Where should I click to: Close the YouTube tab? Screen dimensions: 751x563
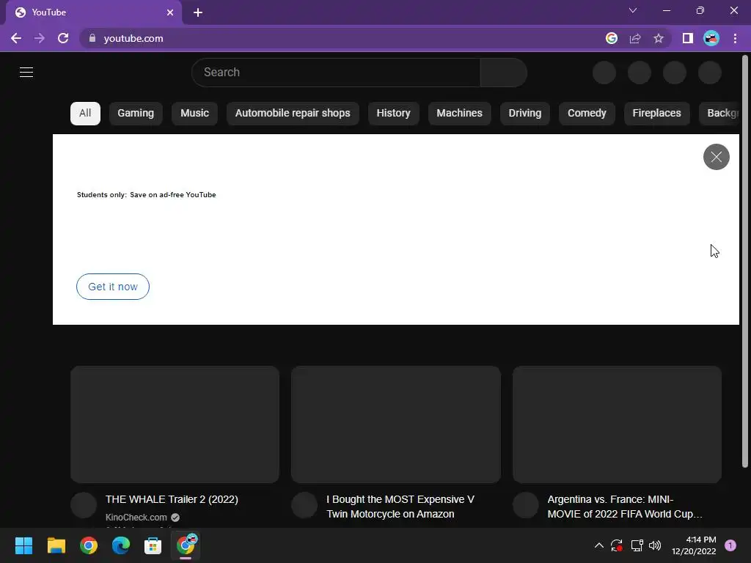(x=170, y=12)
